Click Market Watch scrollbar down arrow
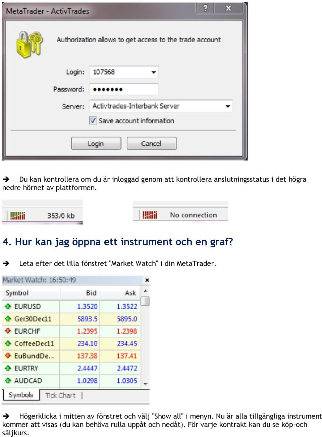 [145, 384]
